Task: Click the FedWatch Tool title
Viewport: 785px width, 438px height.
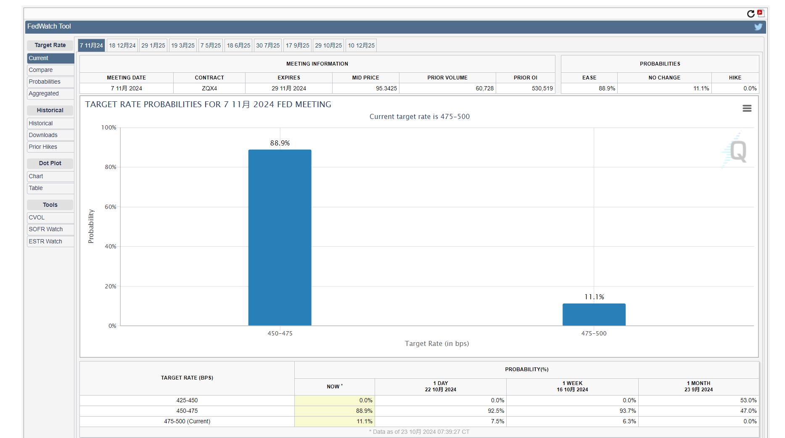Action: coord(49,26)
